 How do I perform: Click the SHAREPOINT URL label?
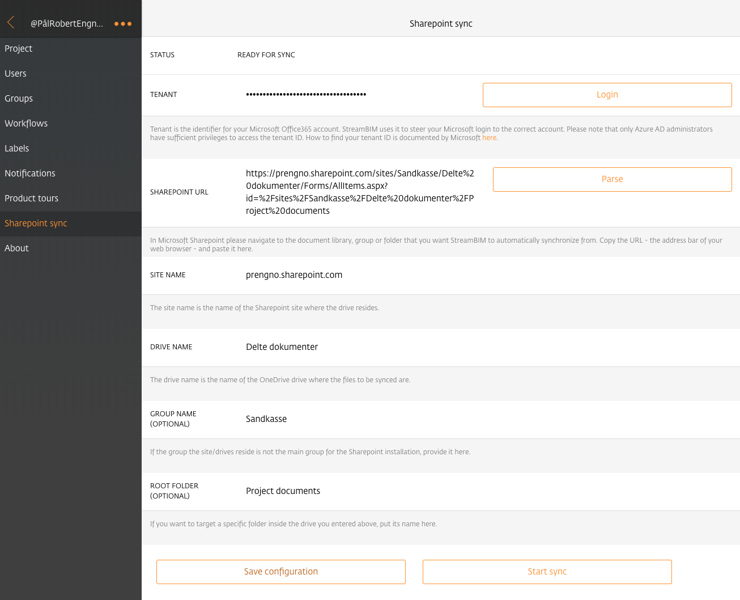click(x=179, y=192)
